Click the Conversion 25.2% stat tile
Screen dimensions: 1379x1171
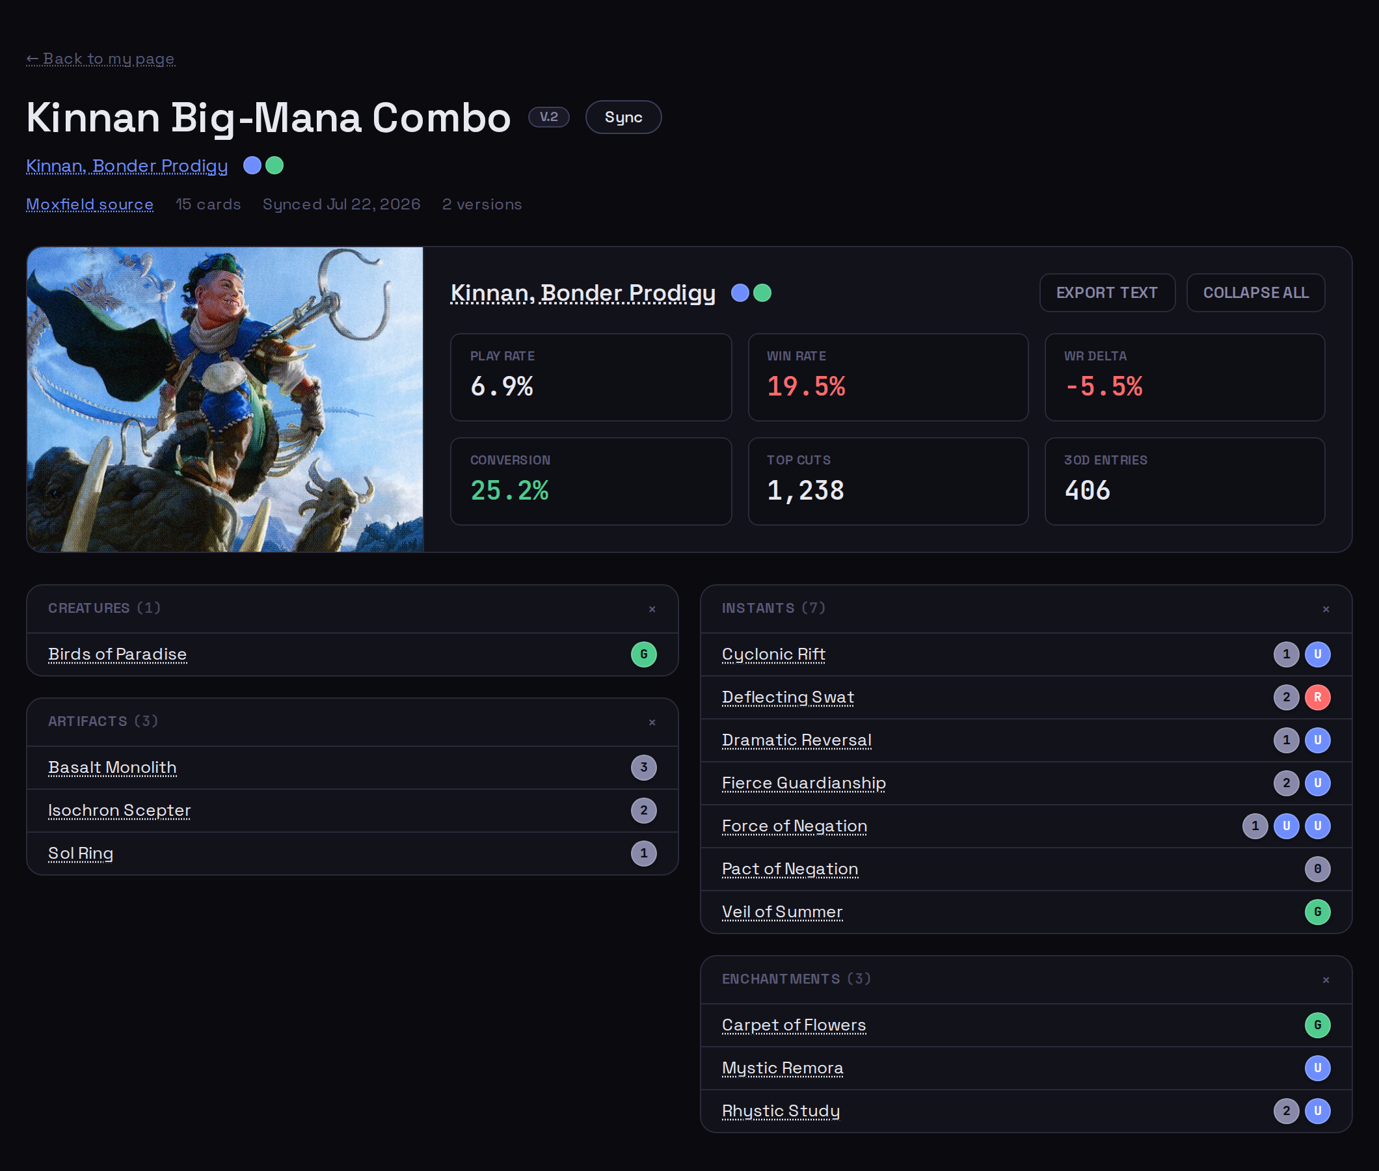591,481
